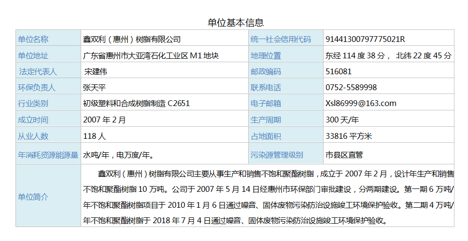Click the 单位地址 label cell
The height and width of the screenshot is (241, 468).
pyautogui.click(x=33, y=56)
